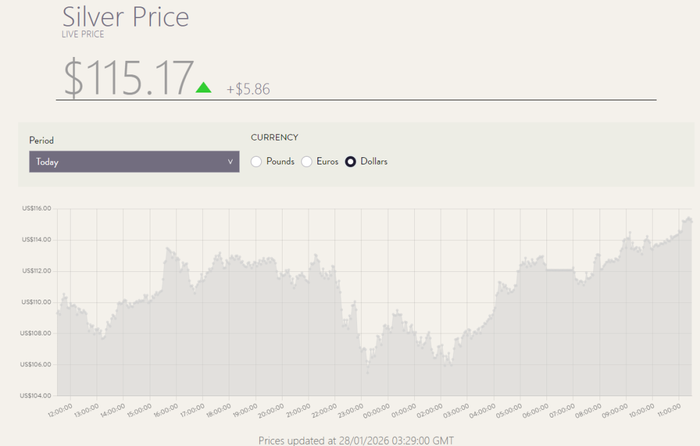Click the chevron arrow in Period dropdown
The image size is (700, 446).
point(230,162)
